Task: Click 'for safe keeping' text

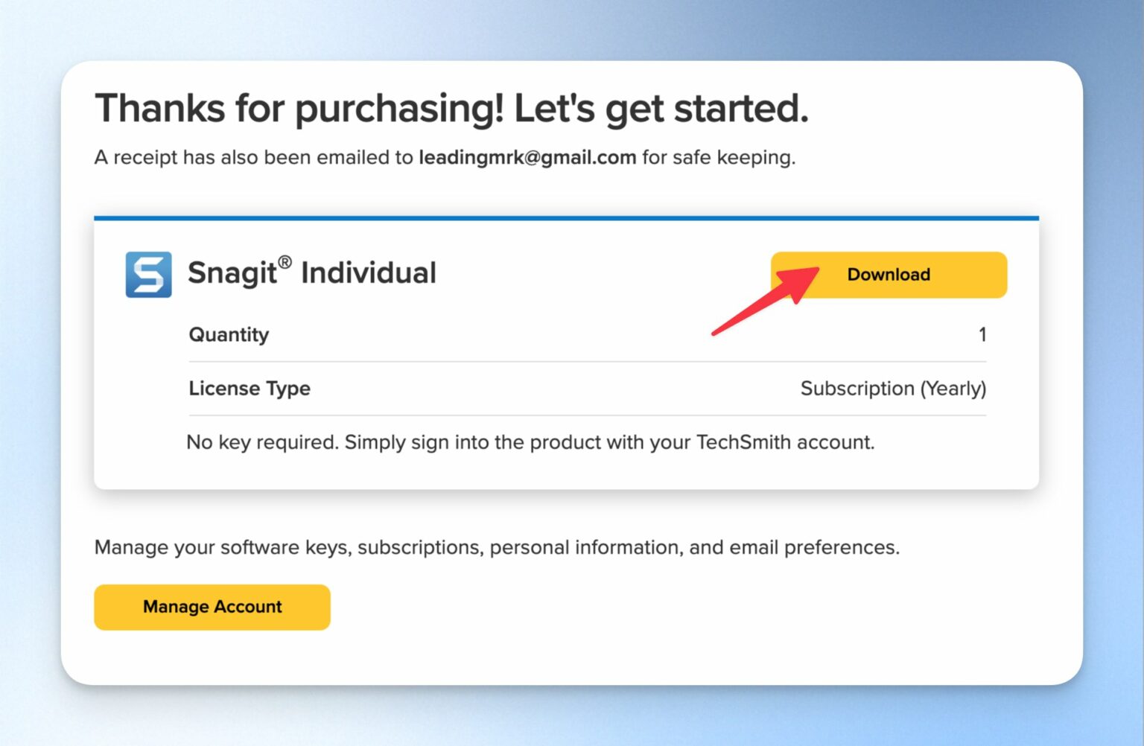Action: [719, 158]
